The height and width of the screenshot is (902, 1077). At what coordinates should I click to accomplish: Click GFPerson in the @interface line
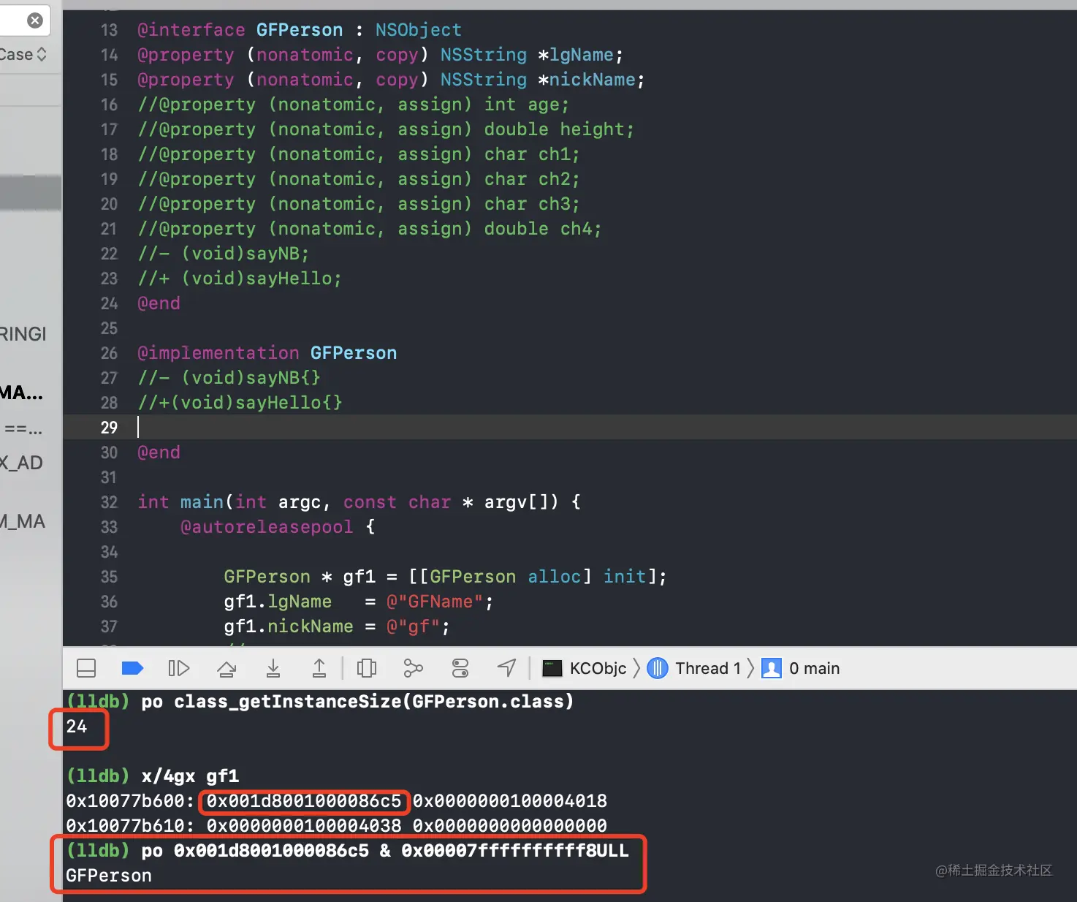coord(300,30)
